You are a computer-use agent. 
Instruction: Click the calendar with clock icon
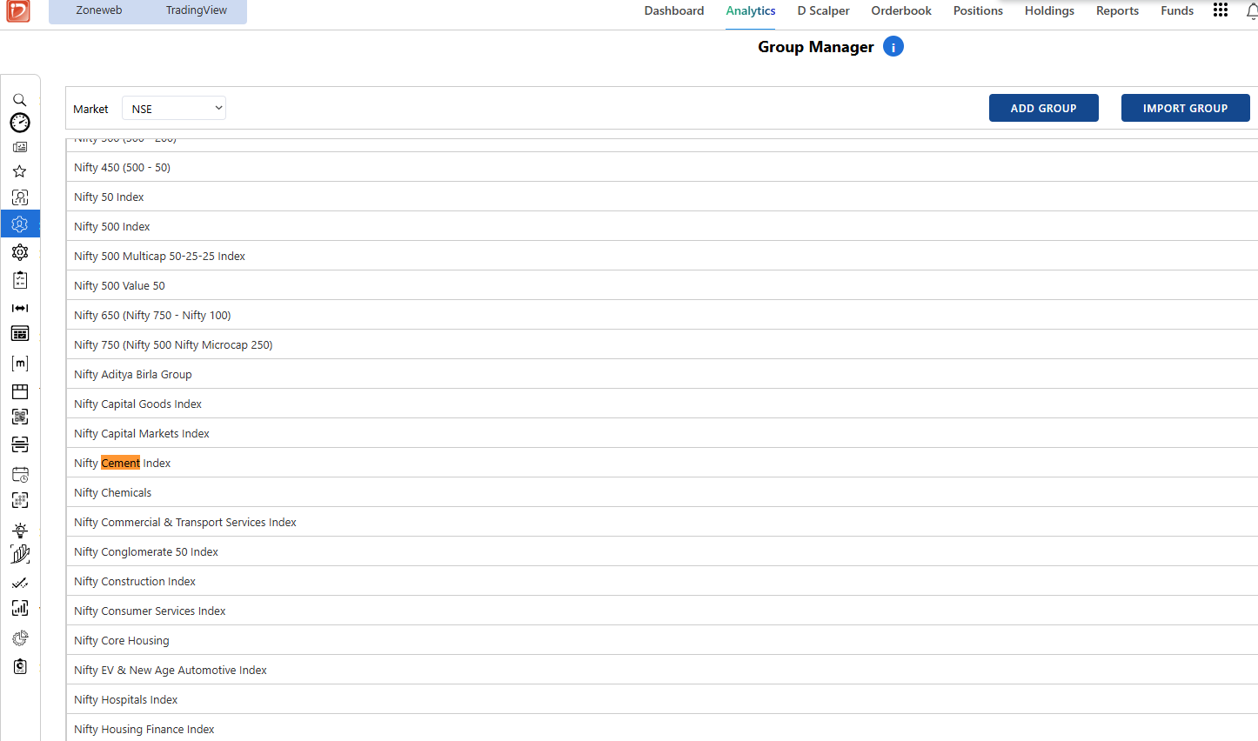pos(20,475)
